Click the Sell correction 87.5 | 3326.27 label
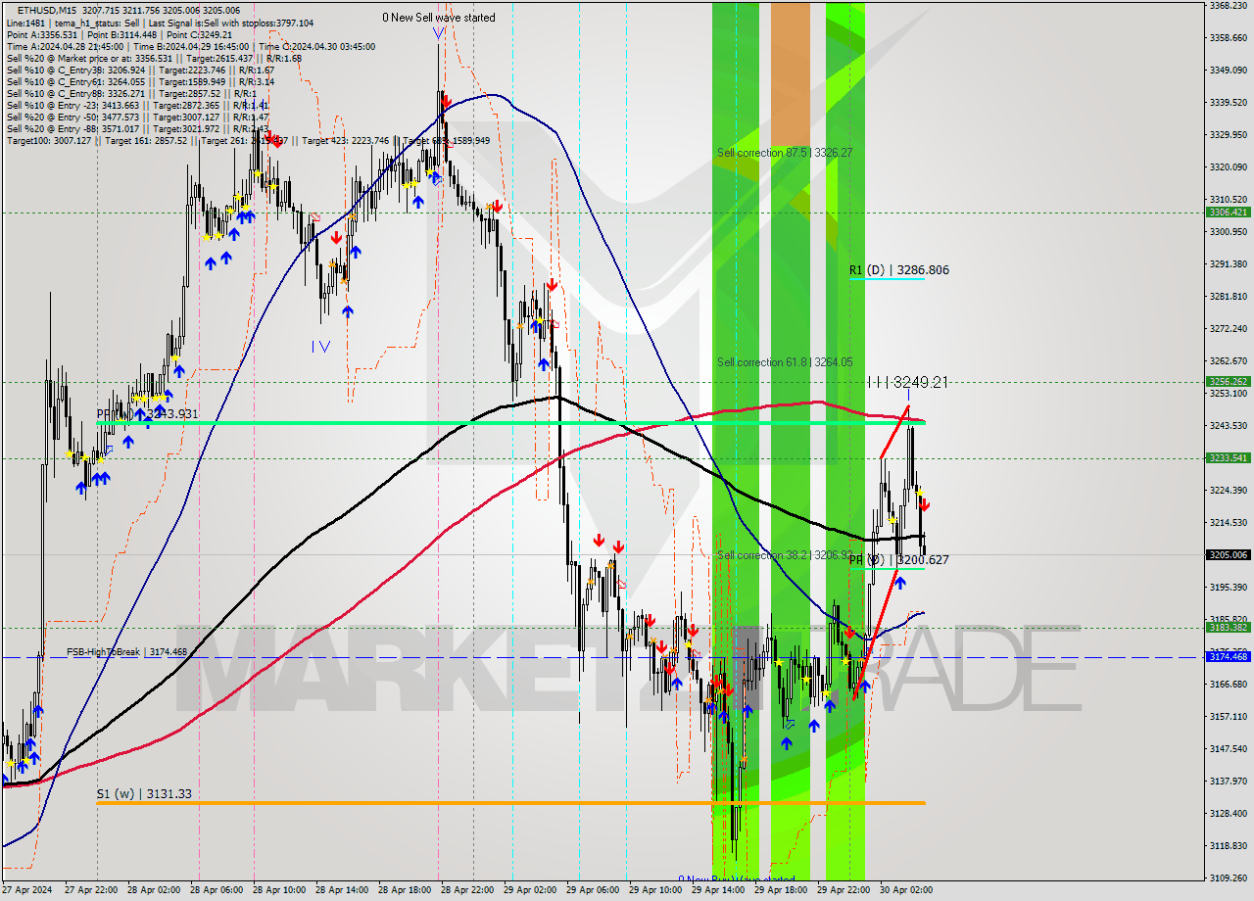Image resolution: width=1254 pixels, height=901 pixels. [784, 153]
